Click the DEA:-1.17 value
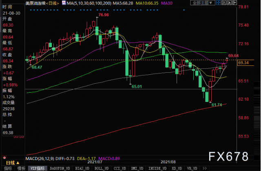Screen dimensions: 261x171 86,158
